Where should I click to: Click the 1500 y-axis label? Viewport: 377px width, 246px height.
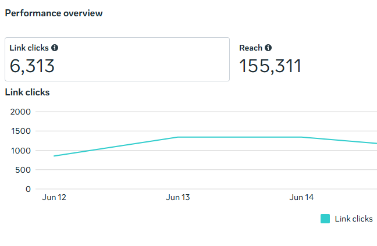coord(21,131)
